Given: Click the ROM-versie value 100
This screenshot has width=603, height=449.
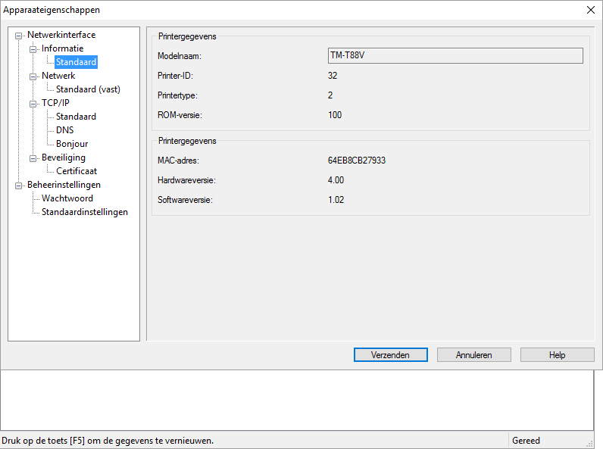Looking at the screenshot, I should coord(335,115).
